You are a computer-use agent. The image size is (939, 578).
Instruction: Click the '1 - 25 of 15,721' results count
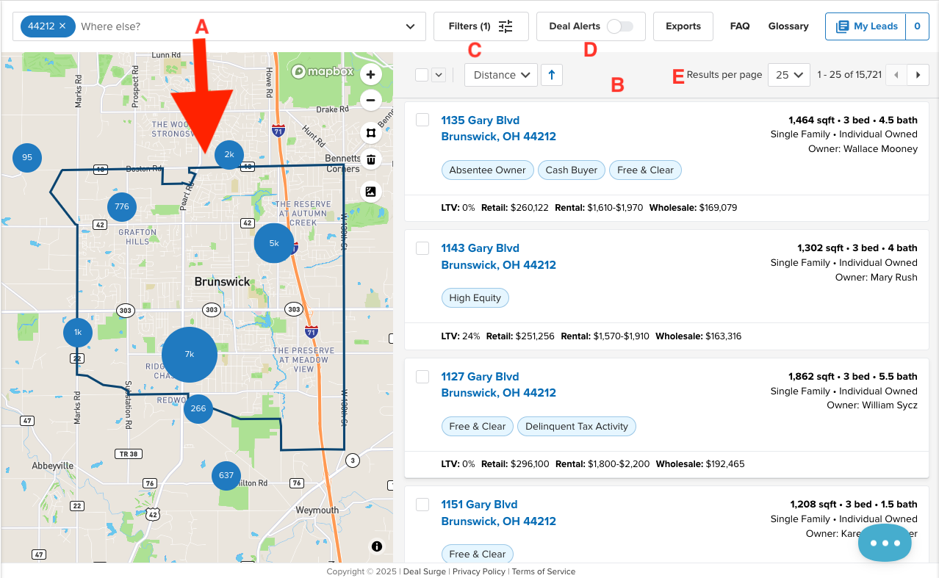point(849,75)
